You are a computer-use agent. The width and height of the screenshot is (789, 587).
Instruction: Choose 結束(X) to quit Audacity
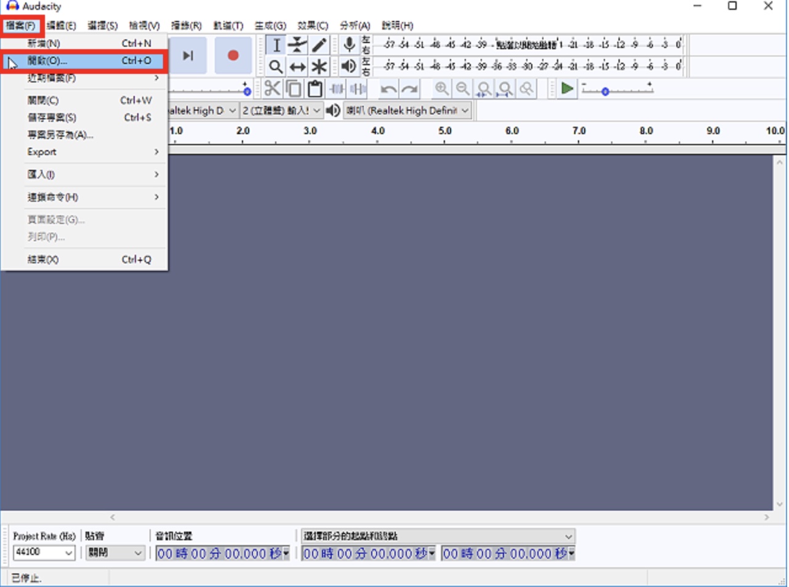(84, 260)
